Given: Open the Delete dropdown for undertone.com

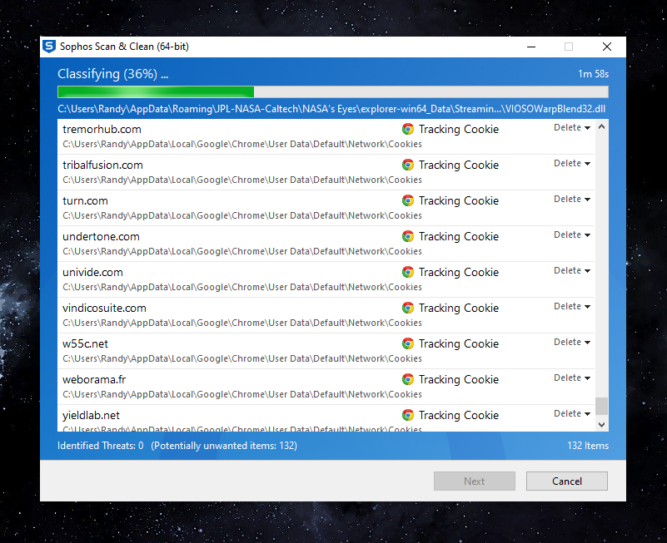Looking at the screenshot, I should 572,234.
